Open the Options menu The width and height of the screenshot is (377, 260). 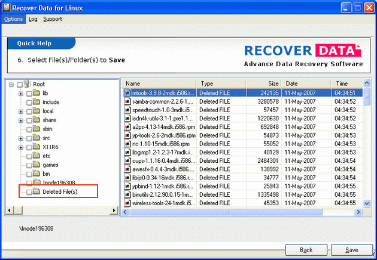[13, 19]
